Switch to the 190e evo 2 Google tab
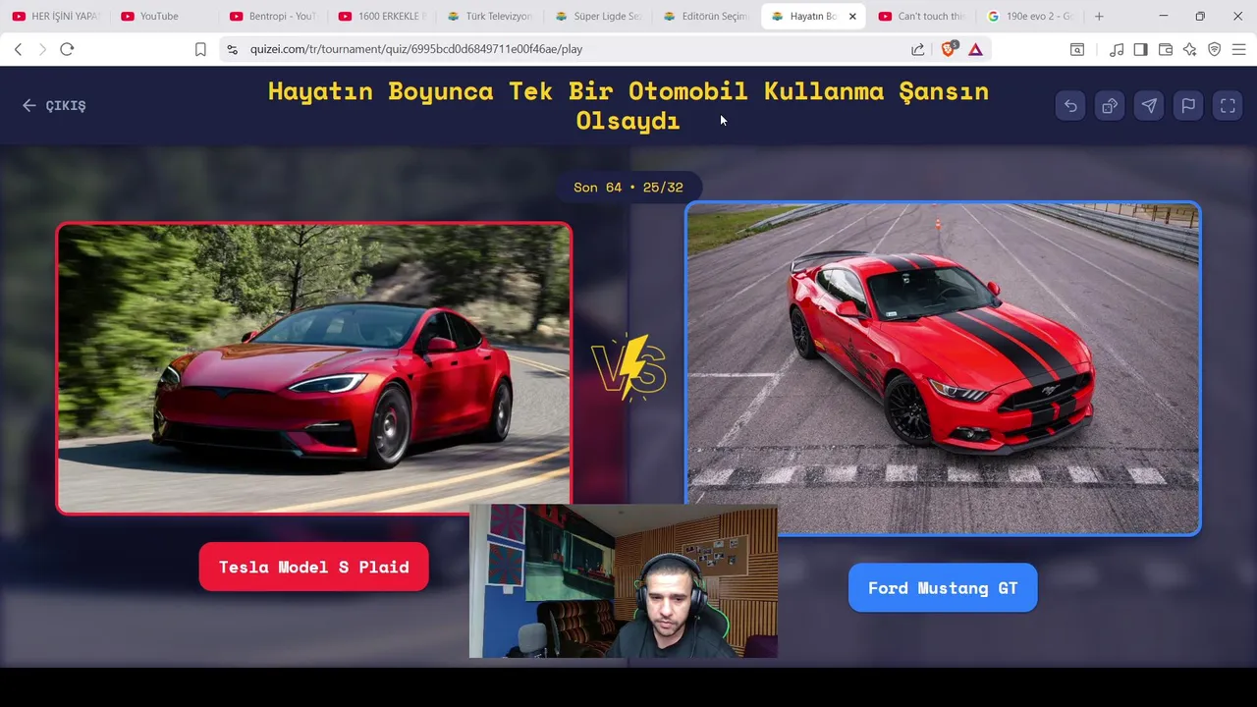This screenshot has height=707, width=1257. click(x=1030, y=16)
